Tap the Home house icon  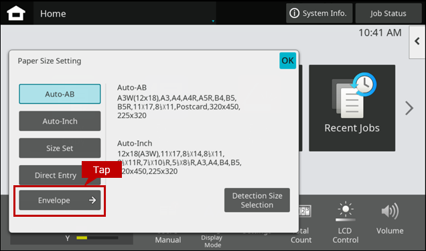[16, 13]
